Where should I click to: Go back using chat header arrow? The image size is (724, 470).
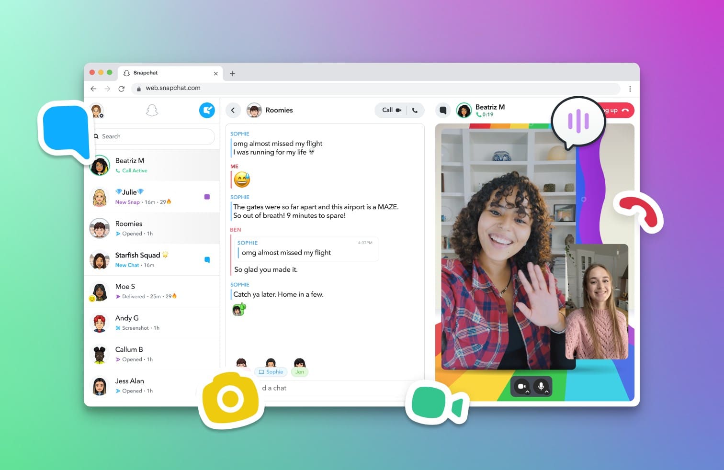(233, 110)
